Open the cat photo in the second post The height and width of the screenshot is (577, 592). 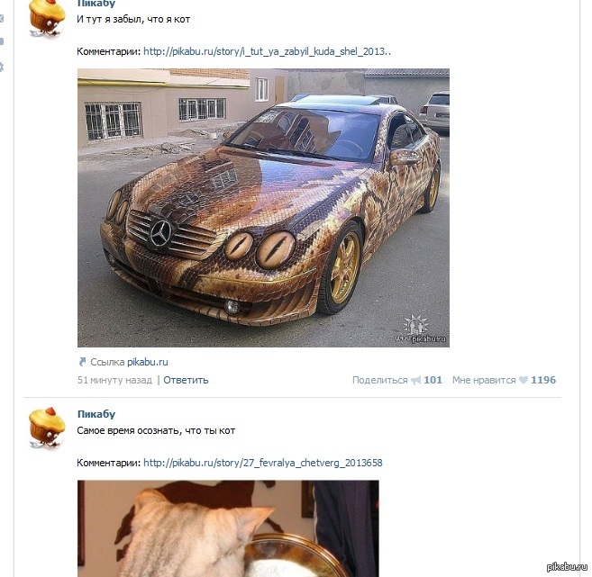point(228,528)
